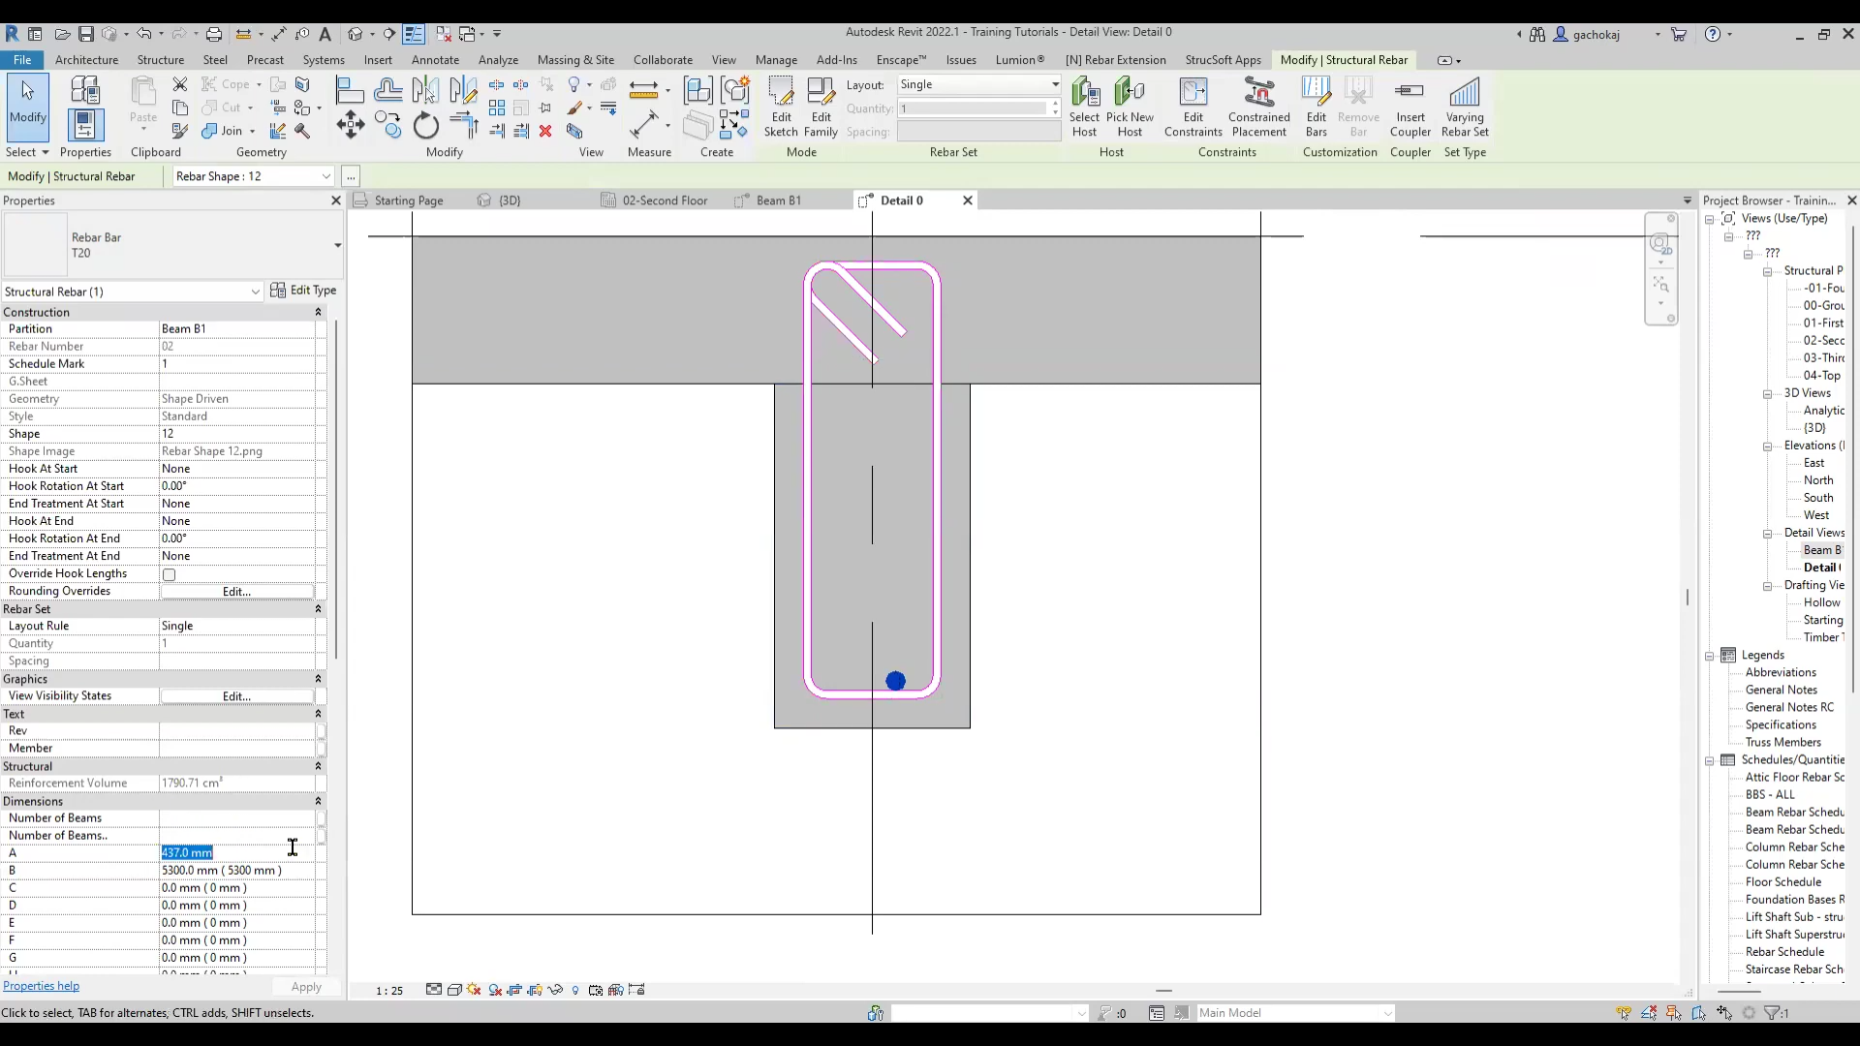Open the Edit Sketch tool
The height and width of the screenshot is (1046, 1860).
tap(781, 107)
